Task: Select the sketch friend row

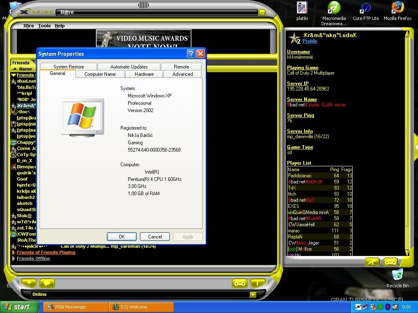Action: pyautogui.click(x=23, y=204)
